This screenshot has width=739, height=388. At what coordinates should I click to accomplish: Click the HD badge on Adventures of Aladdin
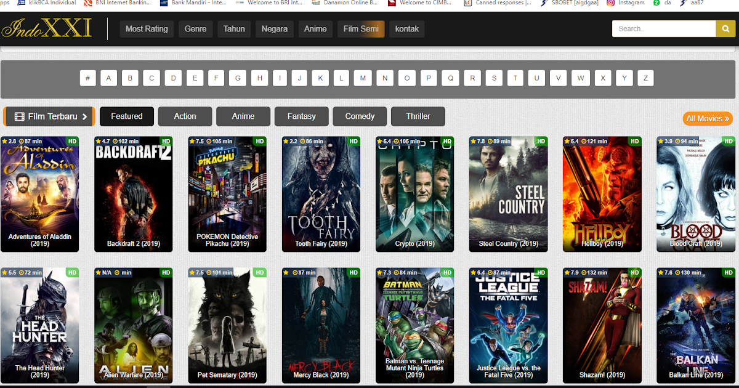[x=72, y=141]
